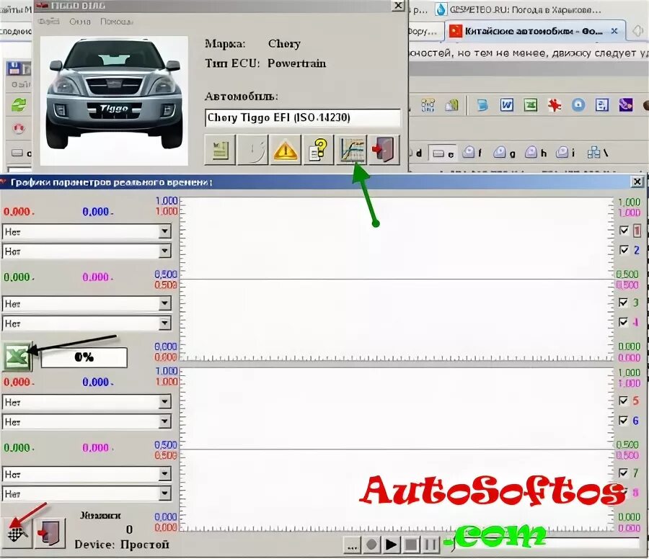Disable graph channel 6 checkbox
This screenshot has height=559, width=649.
click(x=623, y=421)
